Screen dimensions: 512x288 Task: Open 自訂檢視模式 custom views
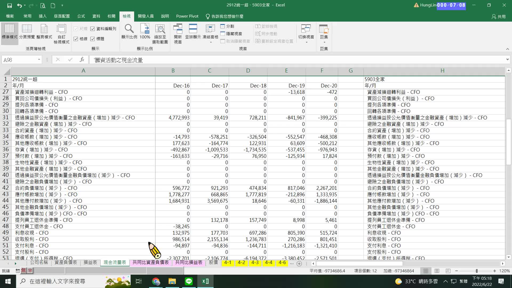62,34
